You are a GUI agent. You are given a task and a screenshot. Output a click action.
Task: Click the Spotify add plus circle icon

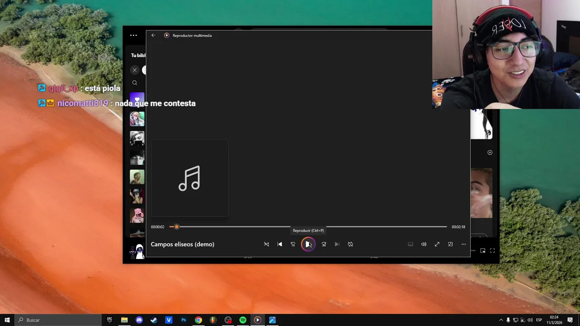pyautogui.click(x=490, y=153)
